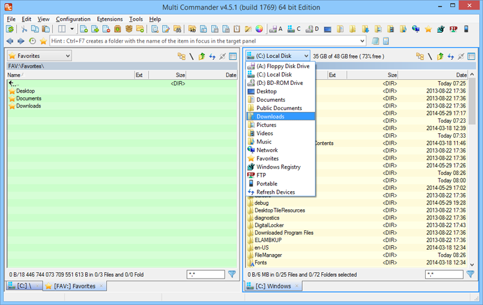Open the Configuration menu
The width and height of the screenshot is (483, 305).
click(x=73, y=19)
